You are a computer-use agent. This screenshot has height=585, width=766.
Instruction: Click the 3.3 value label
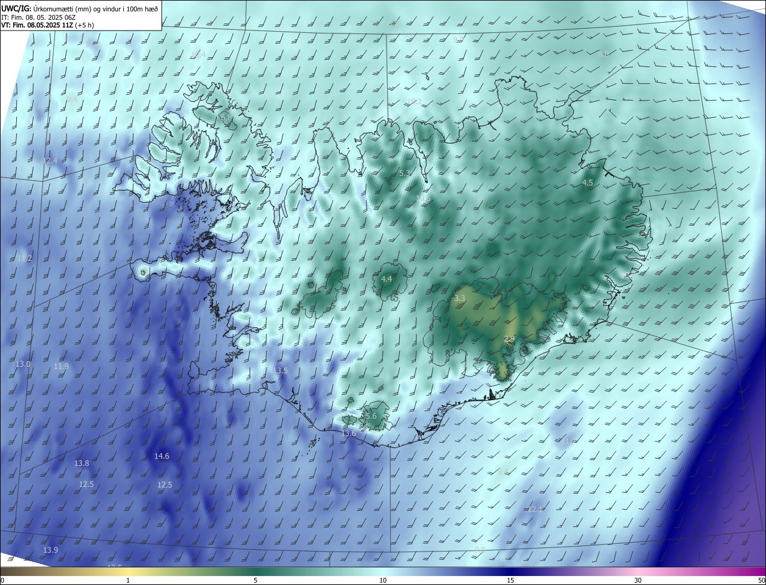(460, 298)
